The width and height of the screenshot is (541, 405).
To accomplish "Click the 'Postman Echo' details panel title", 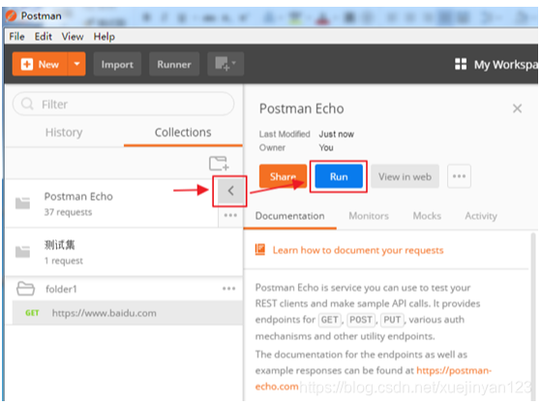I will pyautogui.click(x=302, y=109).
